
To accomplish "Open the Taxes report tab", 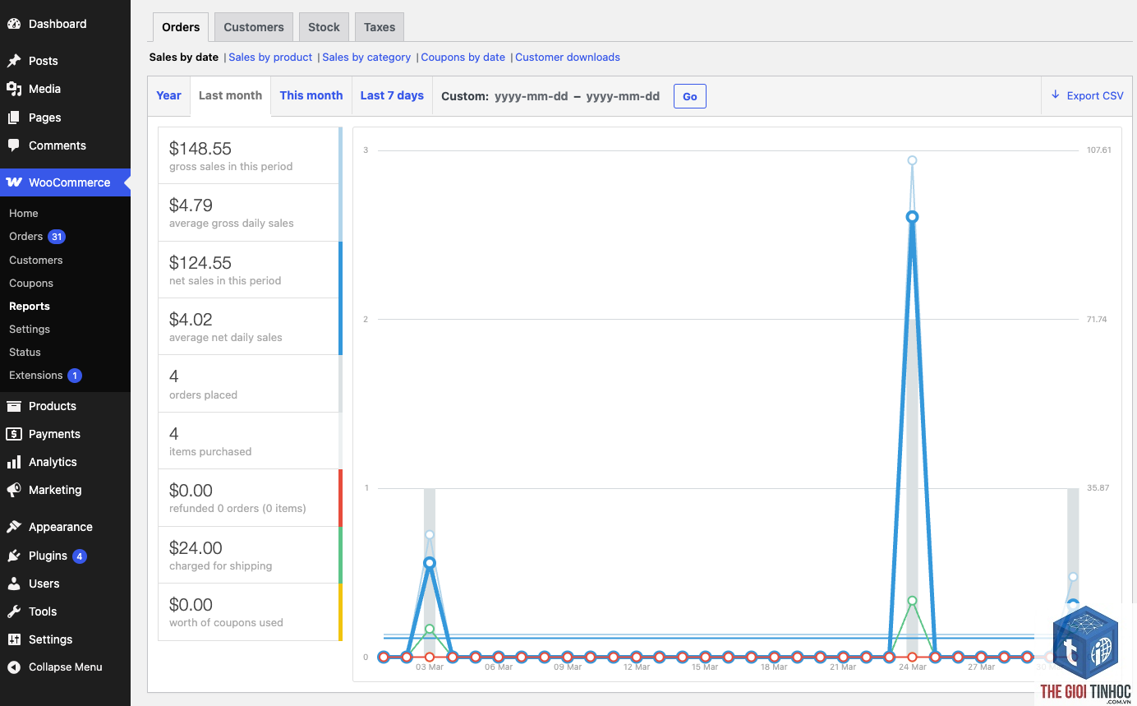I will click(x=380, y=27).
